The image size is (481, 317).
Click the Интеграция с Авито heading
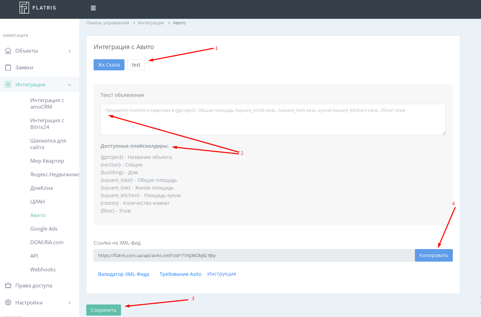(124, 47)
